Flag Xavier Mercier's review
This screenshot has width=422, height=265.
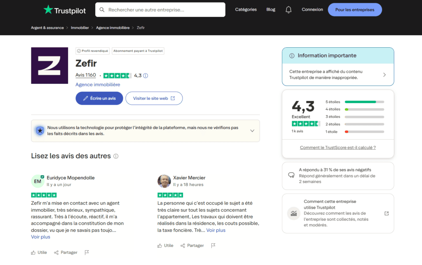[x=213, y=245]
